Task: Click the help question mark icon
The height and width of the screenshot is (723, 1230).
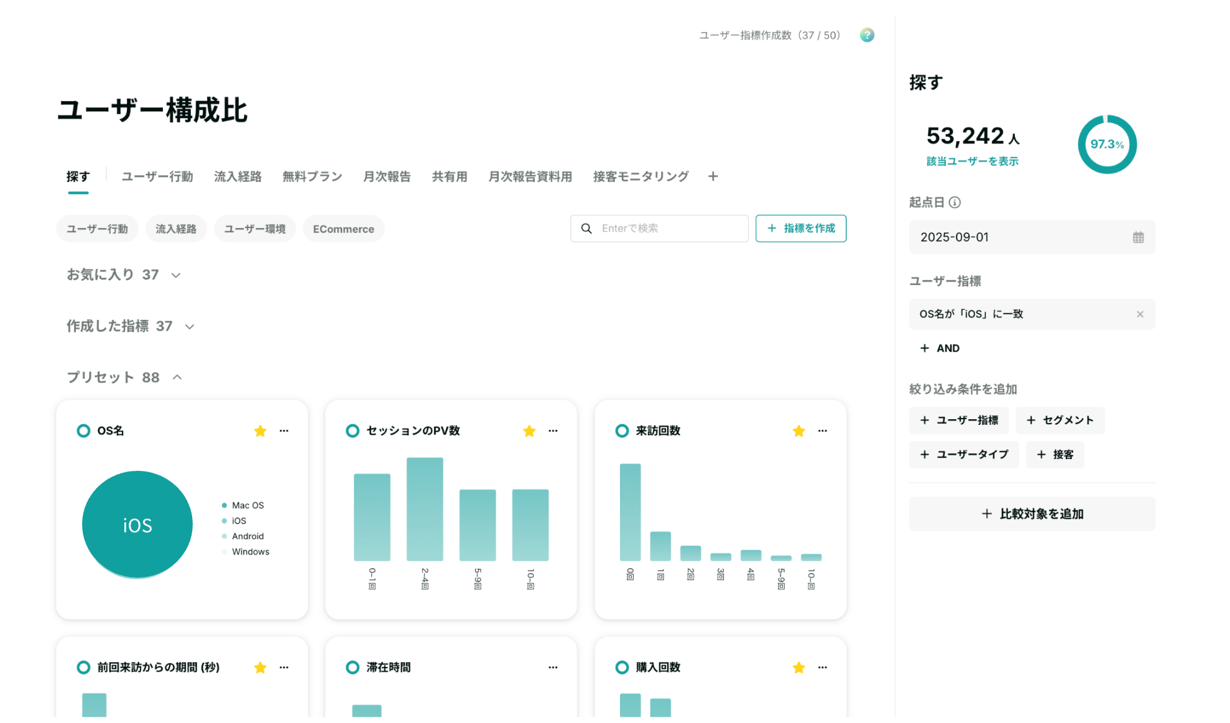Action: coord(867,35)
